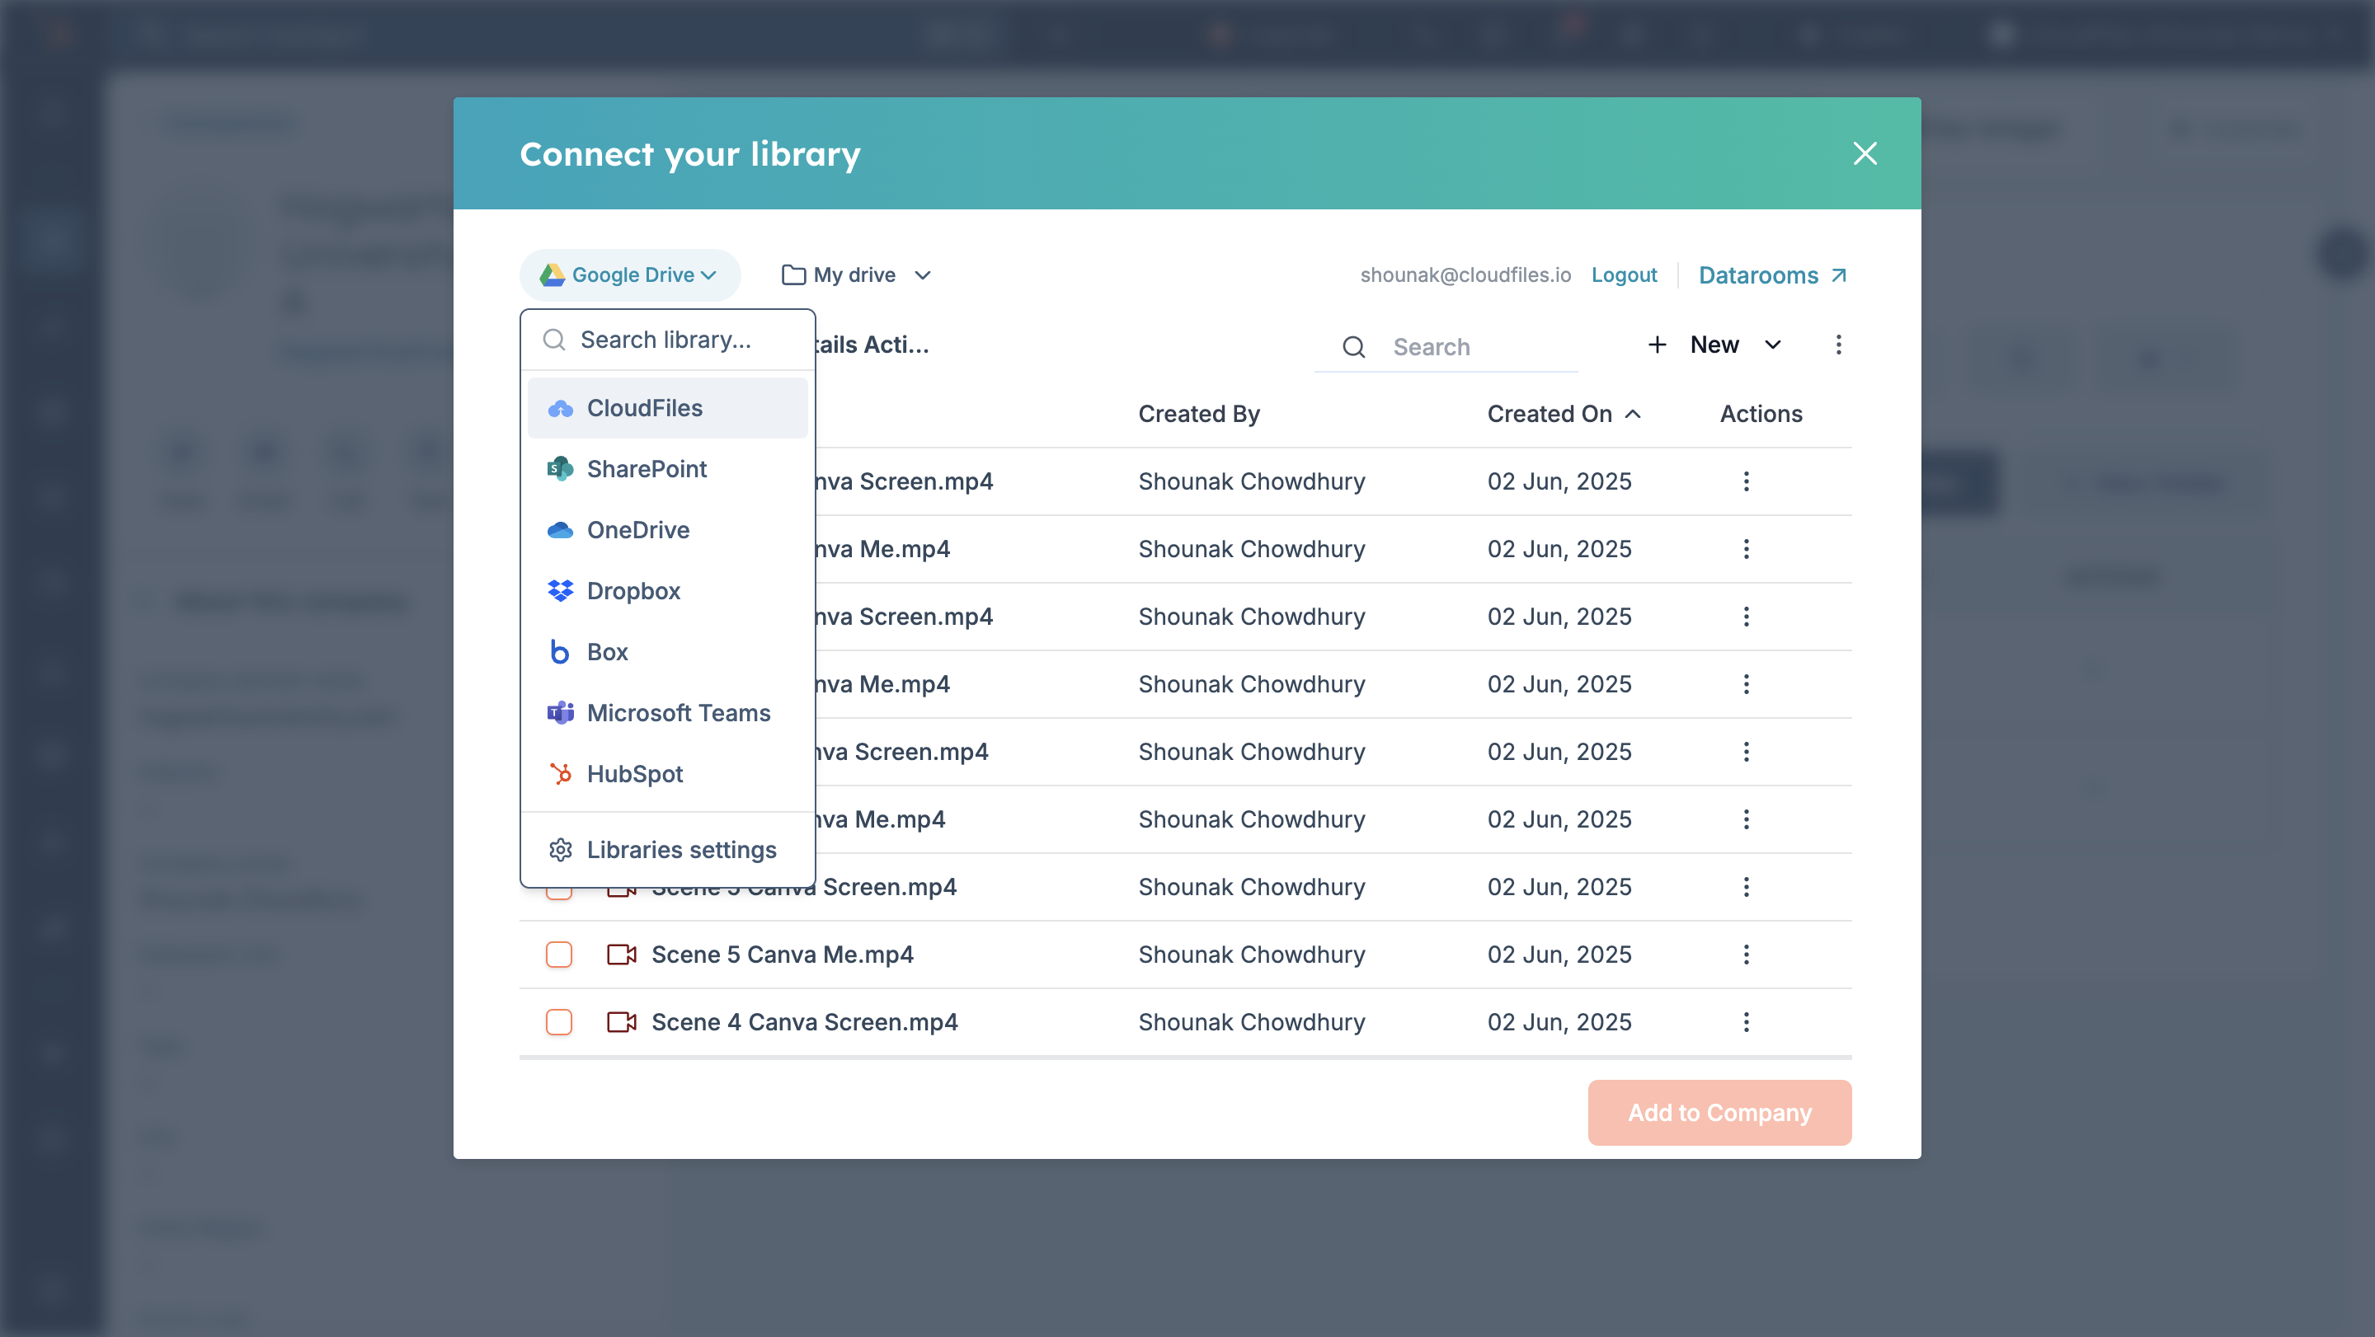Click the CloudFiles cloud icon

click(x=560, y=408)
